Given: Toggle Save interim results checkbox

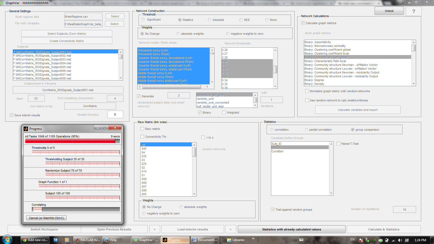Looking at the screenshot, I should click(11, 115).
